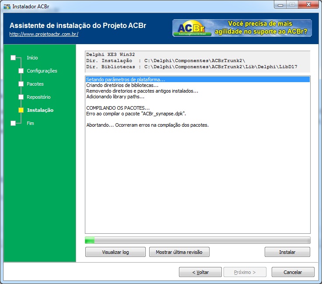Click the installation progress bar
The image size is (322, 284).
198,240
